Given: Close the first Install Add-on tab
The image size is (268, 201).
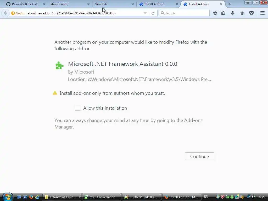Looking at the screenshot, I should point(177,4).
